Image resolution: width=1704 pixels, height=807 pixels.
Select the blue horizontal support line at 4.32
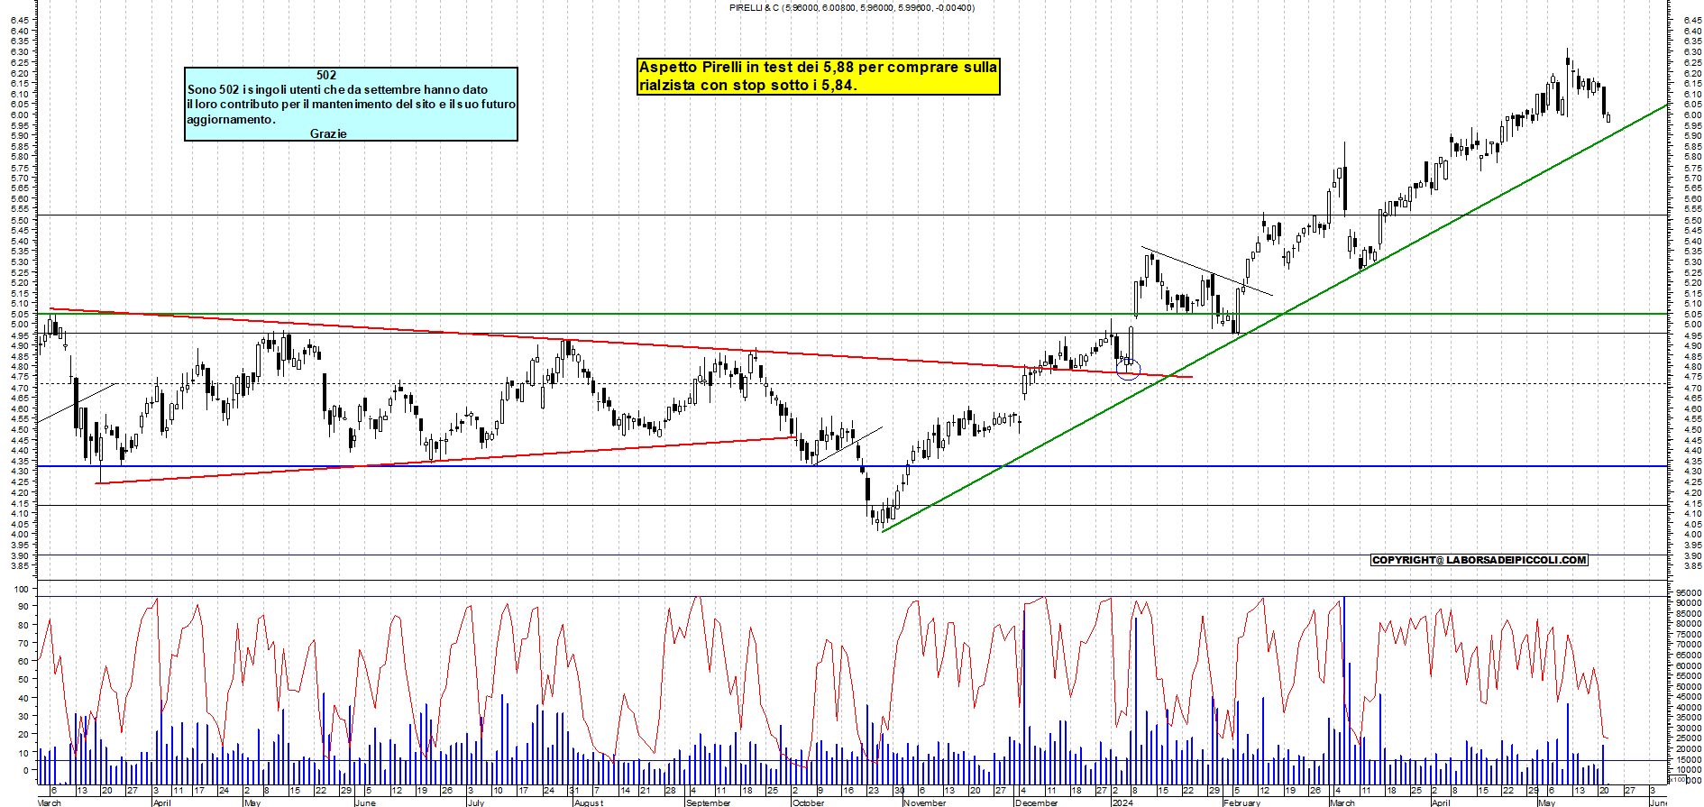[x=852, y=466]
